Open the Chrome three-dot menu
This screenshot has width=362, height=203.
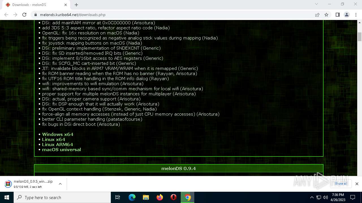[x=356, y=15]
